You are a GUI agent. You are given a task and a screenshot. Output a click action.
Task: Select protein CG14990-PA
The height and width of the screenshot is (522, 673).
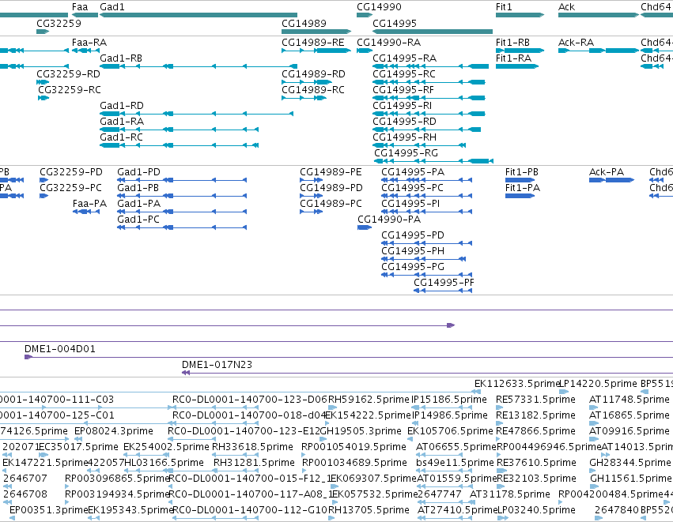365,227
